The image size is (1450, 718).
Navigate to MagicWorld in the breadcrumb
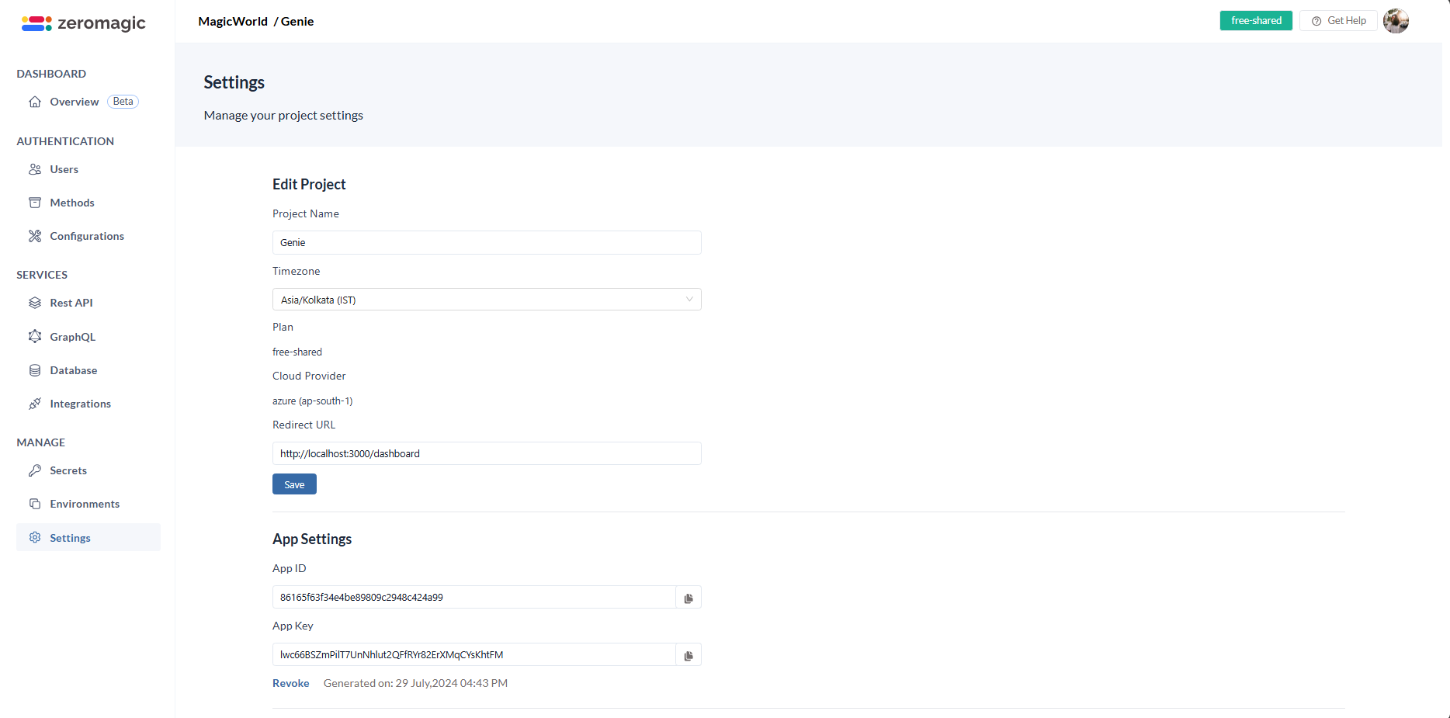coord(232,21)
